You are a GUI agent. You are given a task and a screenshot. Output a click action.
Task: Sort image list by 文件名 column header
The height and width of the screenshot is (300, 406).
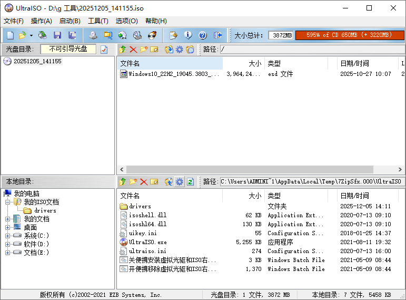coord(170,63)
